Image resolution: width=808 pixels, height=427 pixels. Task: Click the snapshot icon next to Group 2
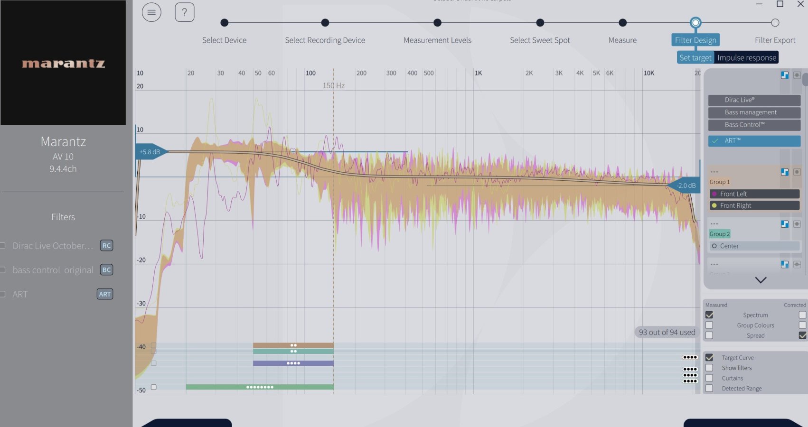click(797, 224)
